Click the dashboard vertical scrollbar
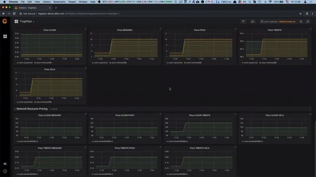The width and height of the screenshot is (316, 177). (315, 148)
